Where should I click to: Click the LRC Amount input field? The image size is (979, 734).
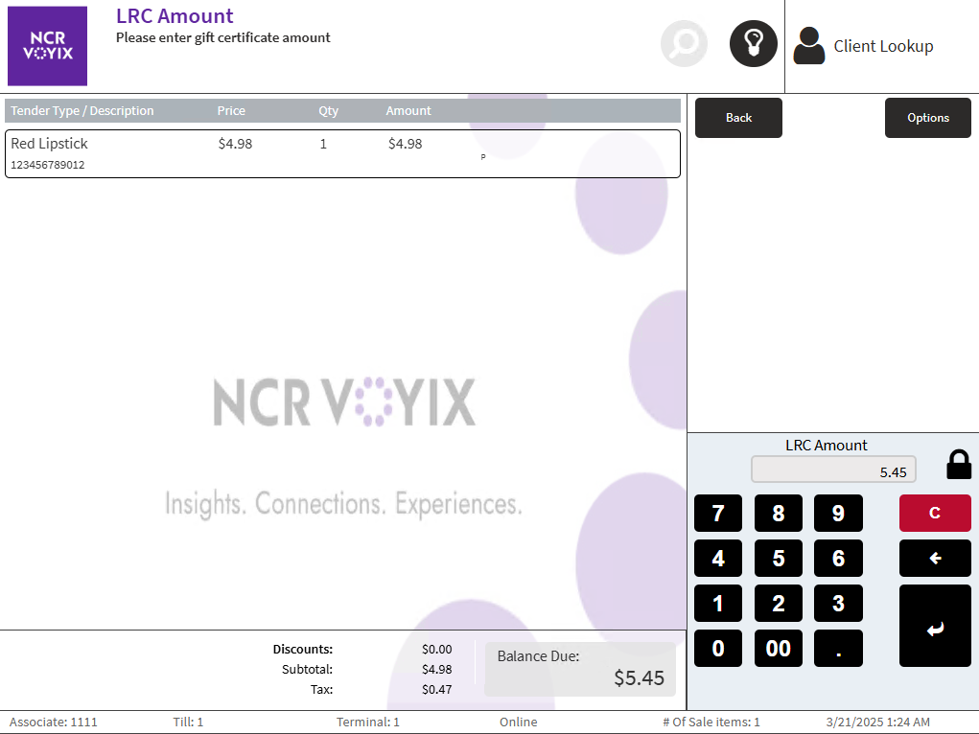coord(833,470)
